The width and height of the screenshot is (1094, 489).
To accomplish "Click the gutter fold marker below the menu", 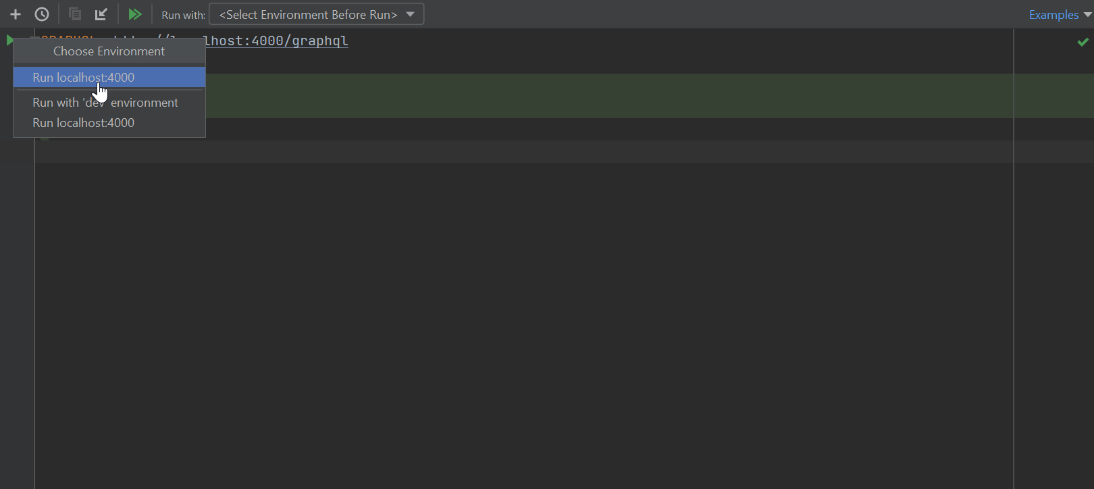I will [45, 138].
